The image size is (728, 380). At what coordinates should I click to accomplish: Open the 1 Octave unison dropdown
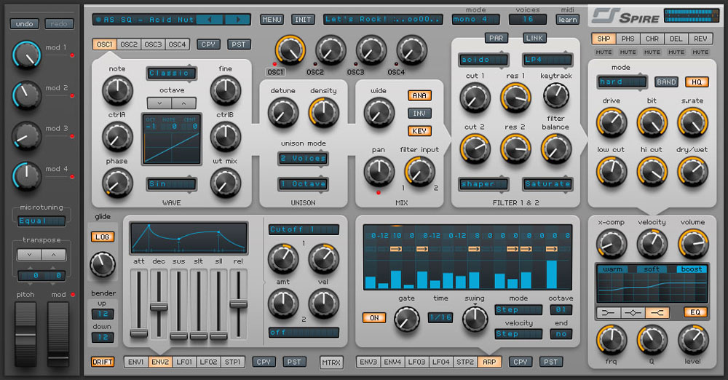[303, 184]
